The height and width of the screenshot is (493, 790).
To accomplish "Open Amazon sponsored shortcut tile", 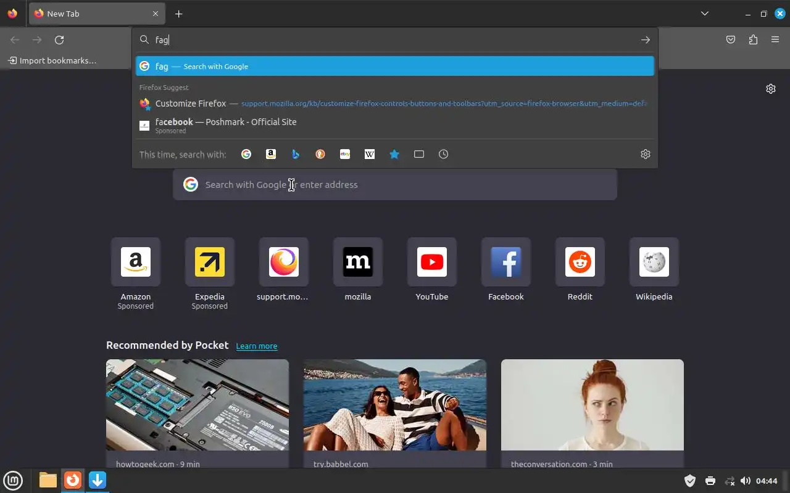I will click(x=136, y=262).
